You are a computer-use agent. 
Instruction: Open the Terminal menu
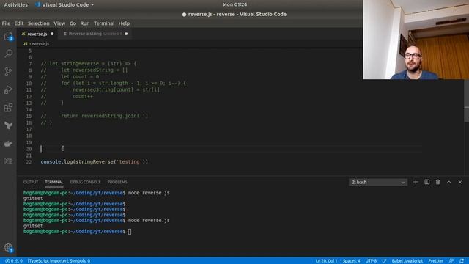(104, 23)
